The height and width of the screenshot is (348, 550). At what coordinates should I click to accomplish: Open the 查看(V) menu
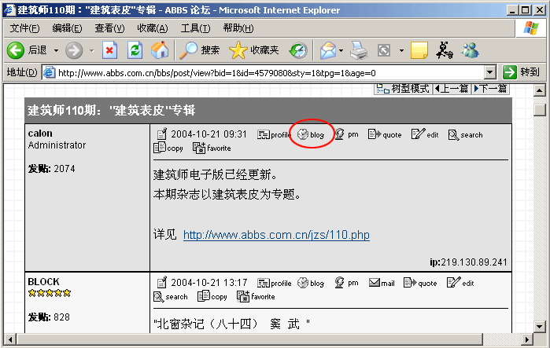pyautogui.click(x=109, y=28)
